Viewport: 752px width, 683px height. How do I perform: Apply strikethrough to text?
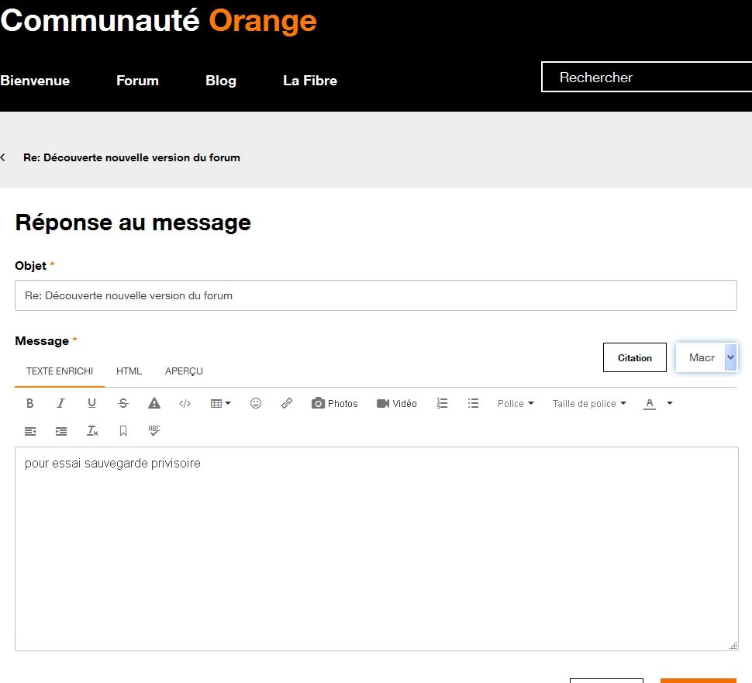122,403
